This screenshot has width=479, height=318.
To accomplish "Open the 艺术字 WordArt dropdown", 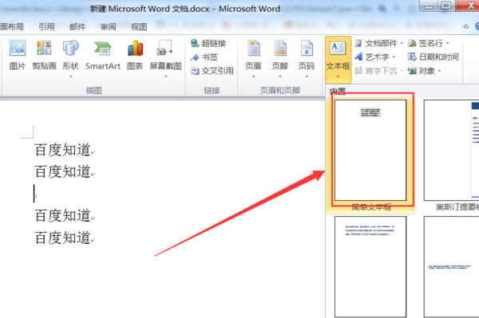I will pos(375,57).
